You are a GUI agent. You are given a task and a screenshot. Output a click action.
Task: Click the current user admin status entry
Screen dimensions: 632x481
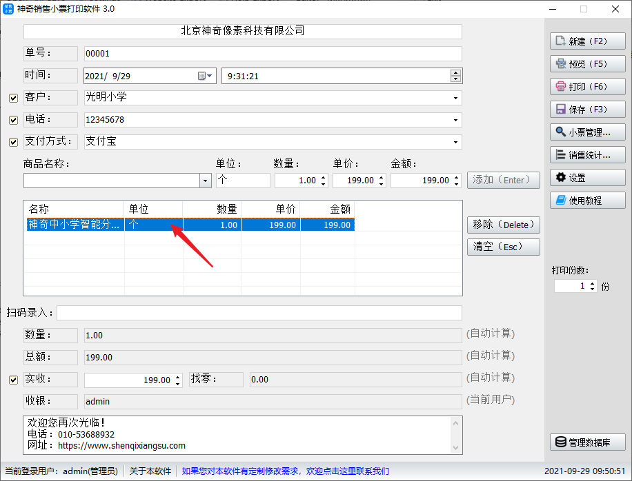61,471
